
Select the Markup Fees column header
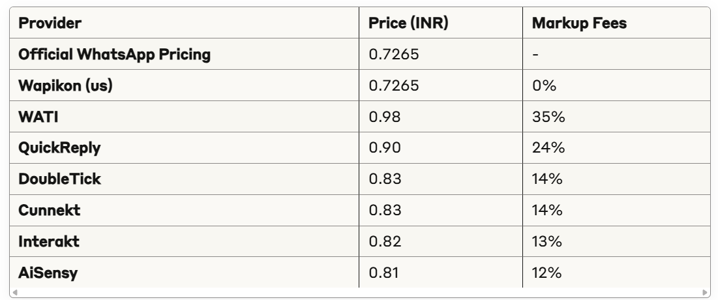tap(616, 23)
